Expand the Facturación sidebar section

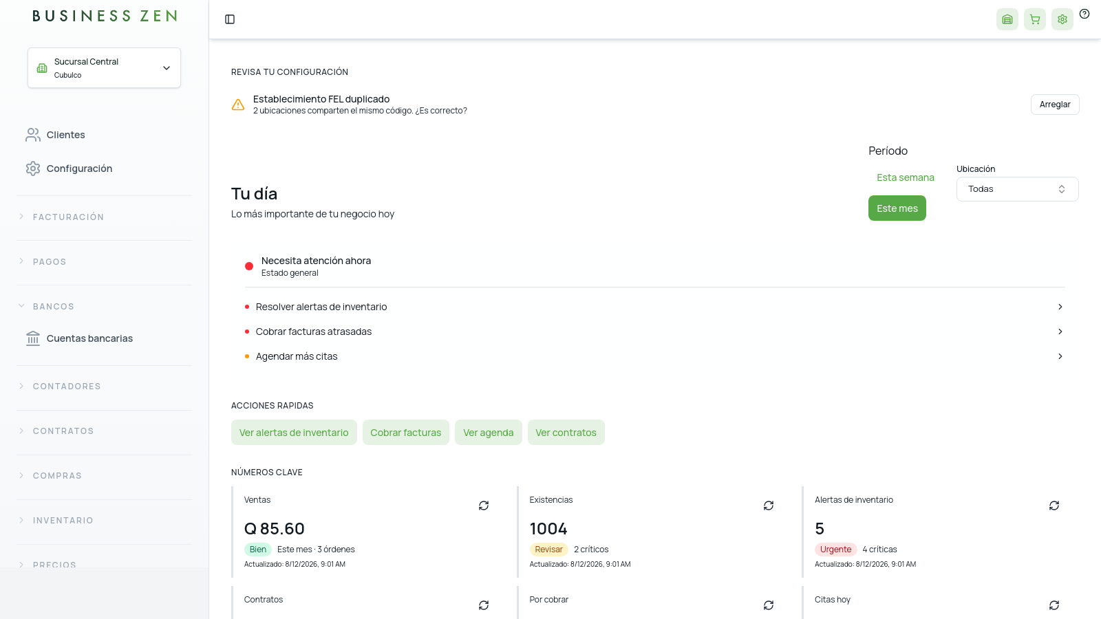click(x=105, y=217)
